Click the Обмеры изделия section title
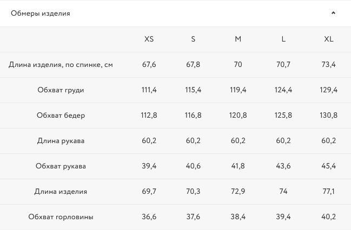351x230 pixels. click(x=41, y=13)
